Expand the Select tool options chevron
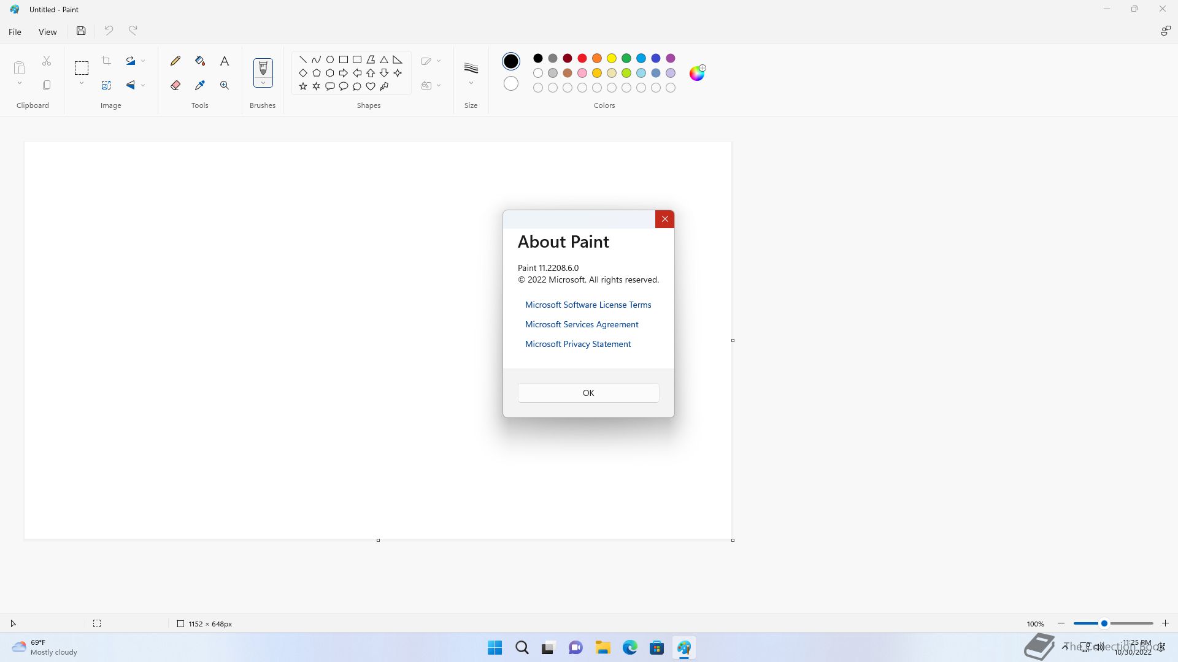Image resolution: width=1178 pixels, height=662 pixels. click(x=82, y=83)
